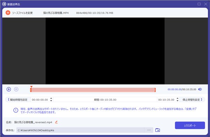Click the 動画逆再生 app logo icon
The width and height of the screenshot is (210, 137).
4,4
